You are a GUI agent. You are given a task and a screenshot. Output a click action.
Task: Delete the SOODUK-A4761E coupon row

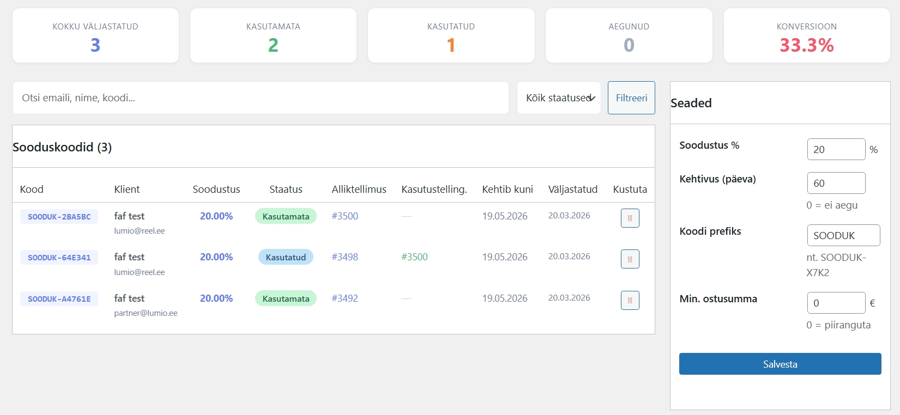click(x=630, y=300)
